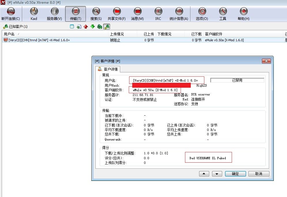Click the user icon on 客户详情 tab
287x197 pixels.
click(x=100, y=69)
